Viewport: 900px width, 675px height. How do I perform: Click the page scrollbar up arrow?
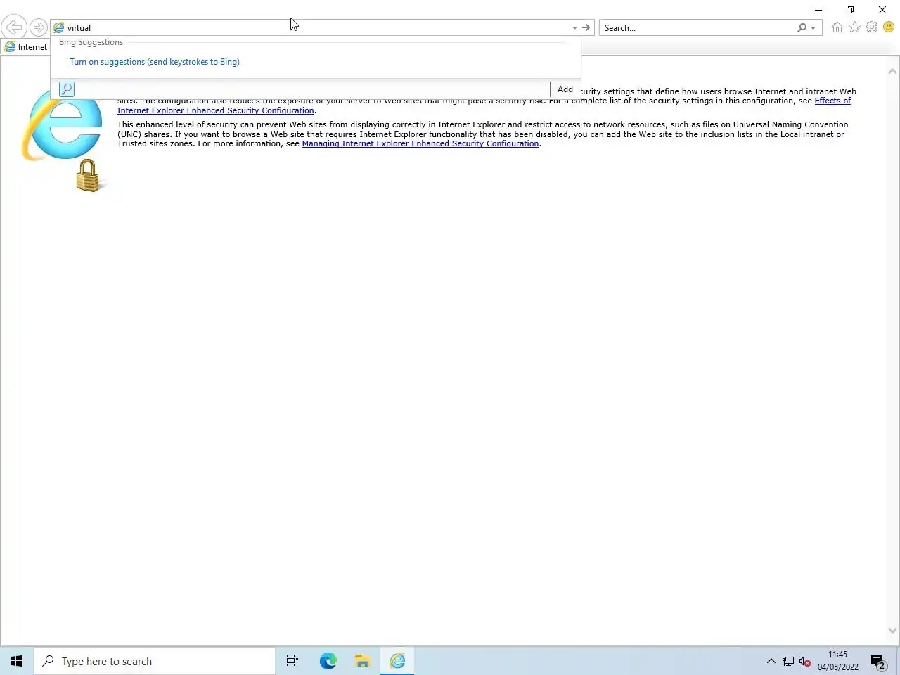click(892, 72)
